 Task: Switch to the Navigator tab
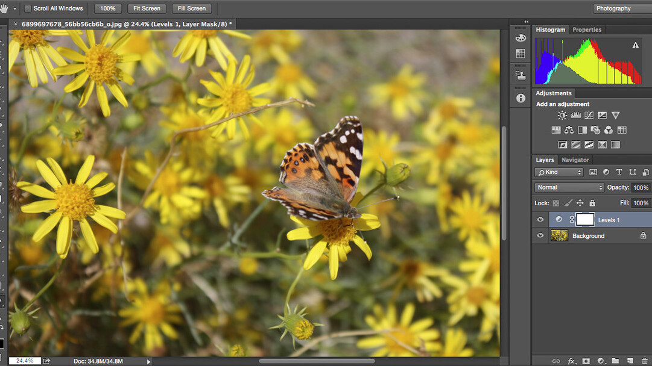click(x=575, y=160)
